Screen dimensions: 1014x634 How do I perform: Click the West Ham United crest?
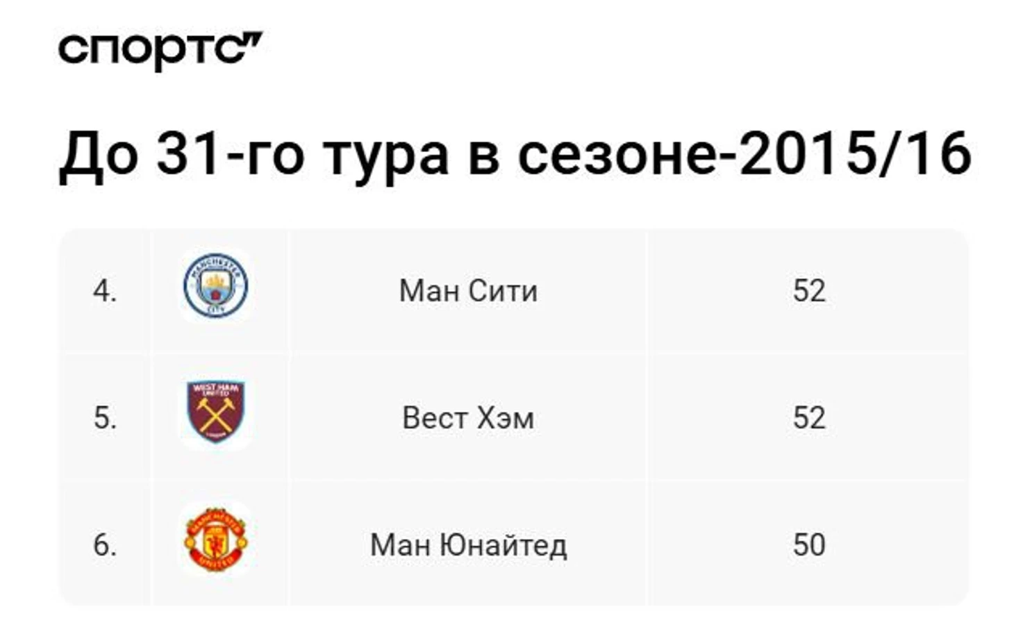[x=215, y=411]
